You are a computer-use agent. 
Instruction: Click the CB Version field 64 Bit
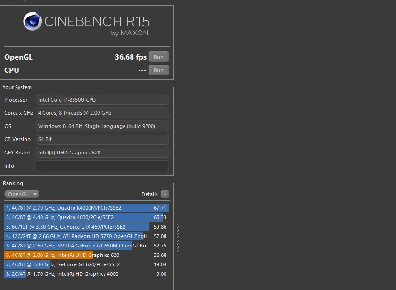point(102,139)
